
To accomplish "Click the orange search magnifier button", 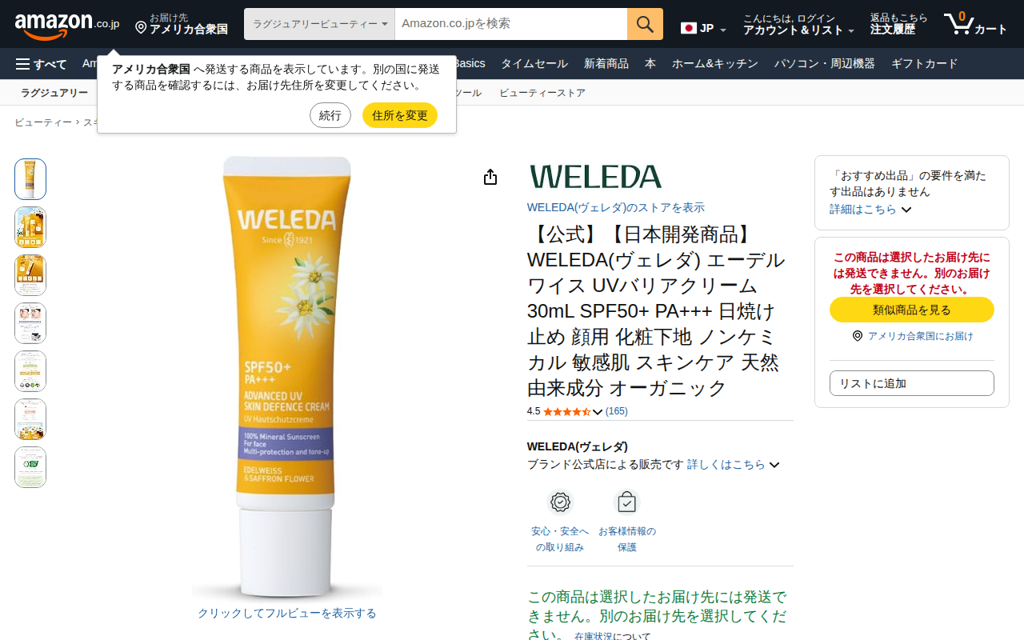I will (x=645, y=24).
